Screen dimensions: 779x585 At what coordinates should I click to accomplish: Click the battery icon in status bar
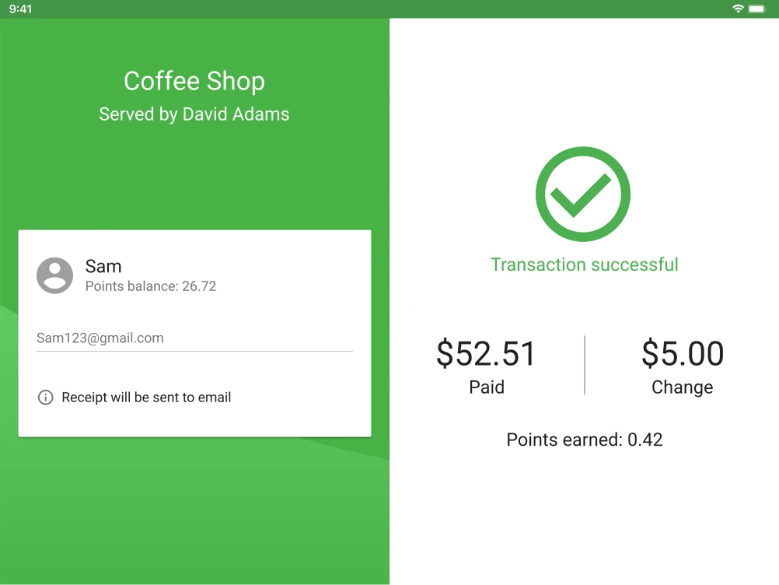tap(756, 9)
